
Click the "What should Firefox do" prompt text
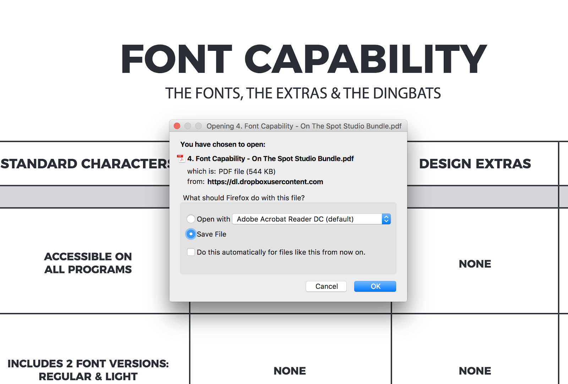click(243, 198)
